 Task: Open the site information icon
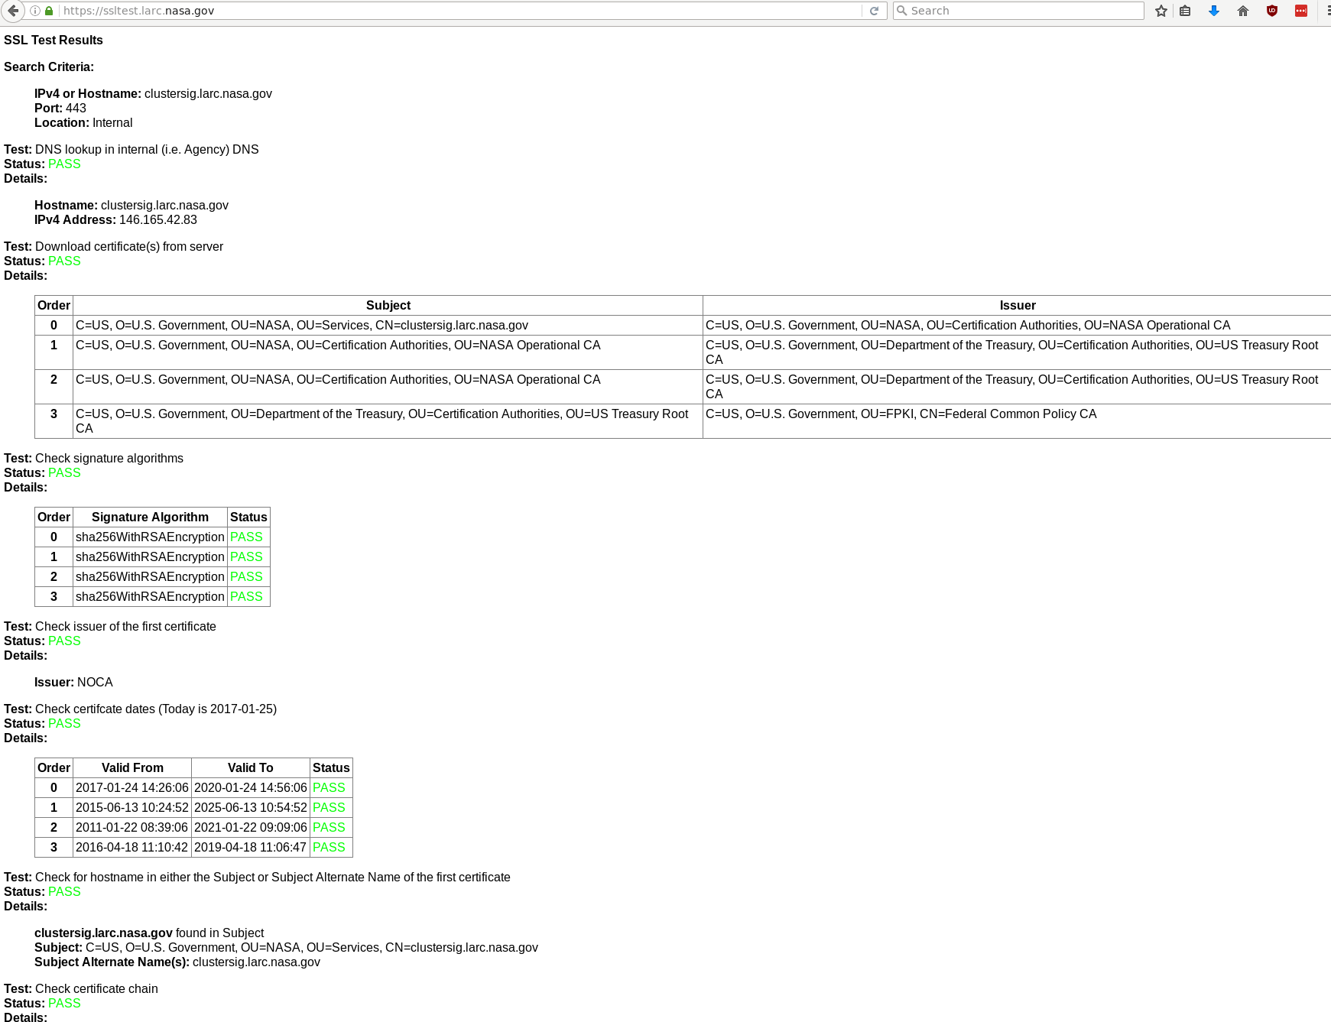point(34,11)
